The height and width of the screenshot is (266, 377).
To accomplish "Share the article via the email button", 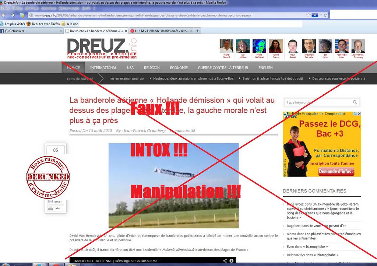I will pyautogui.click(x=56, y=202).
